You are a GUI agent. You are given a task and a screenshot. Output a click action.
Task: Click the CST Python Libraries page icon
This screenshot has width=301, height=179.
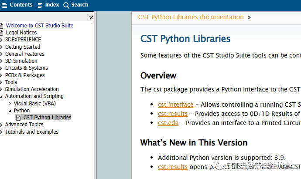click(x=18, y=118)
